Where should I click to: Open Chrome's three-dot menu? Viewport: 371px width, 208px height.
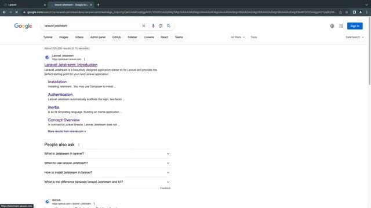pyautogui.click(x=367, y=12)
